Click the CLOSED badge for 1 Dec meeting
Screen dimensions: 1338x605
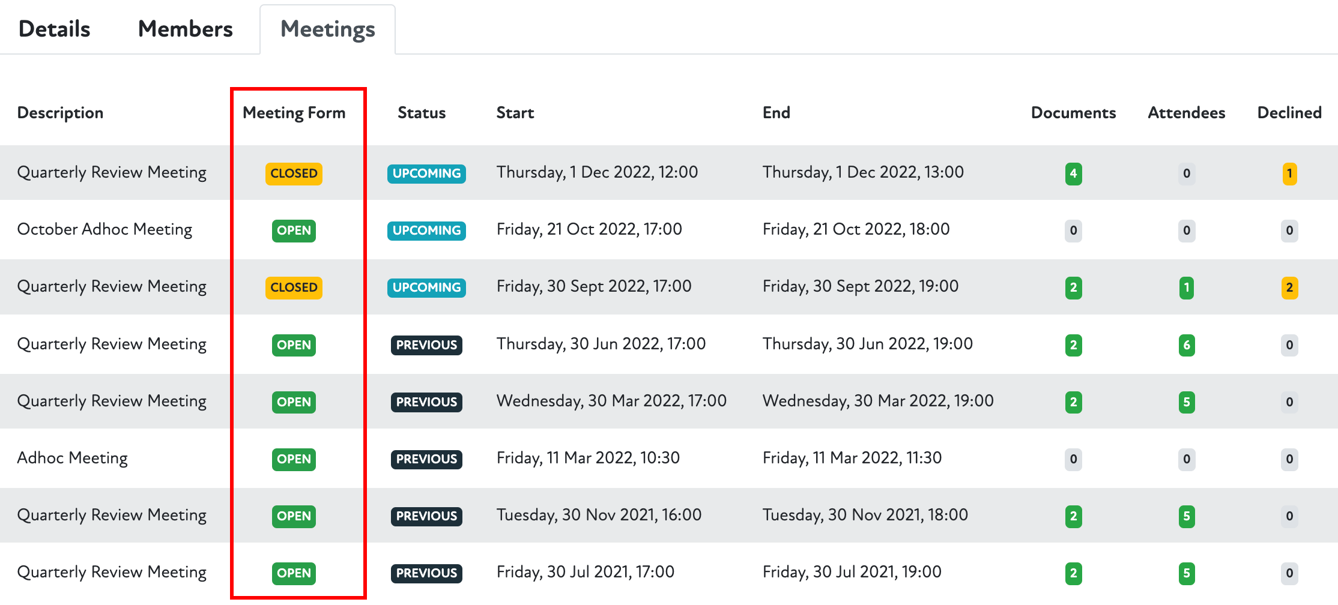pos(294,173)
